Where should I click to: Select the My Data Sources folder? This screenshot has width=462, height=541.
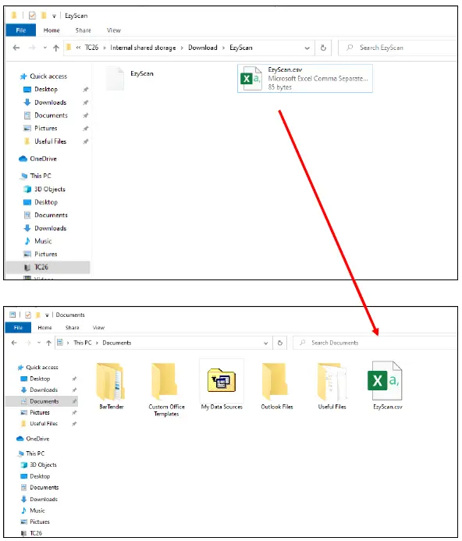coord(222,385)
